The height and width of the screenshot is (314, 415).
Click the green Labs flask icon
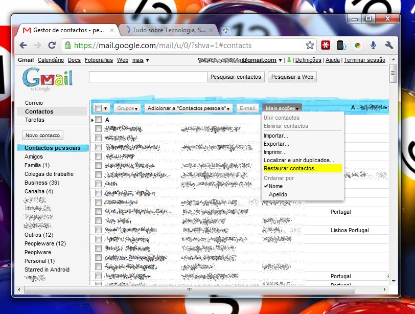tap(289, 60)
